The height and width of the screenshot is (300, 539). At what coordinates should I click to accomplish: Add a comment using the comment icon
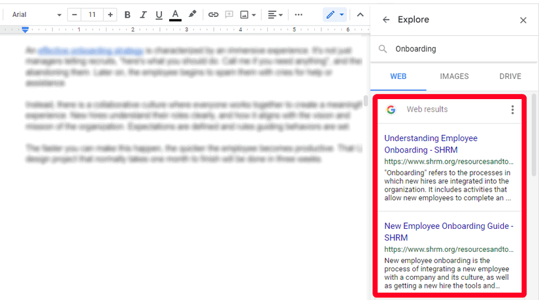point(229,15)
